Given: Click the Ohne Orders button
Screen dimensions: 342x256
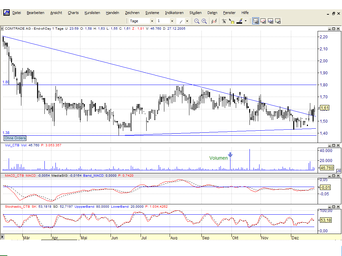Looking at the screenshot, I should (15, 138).
